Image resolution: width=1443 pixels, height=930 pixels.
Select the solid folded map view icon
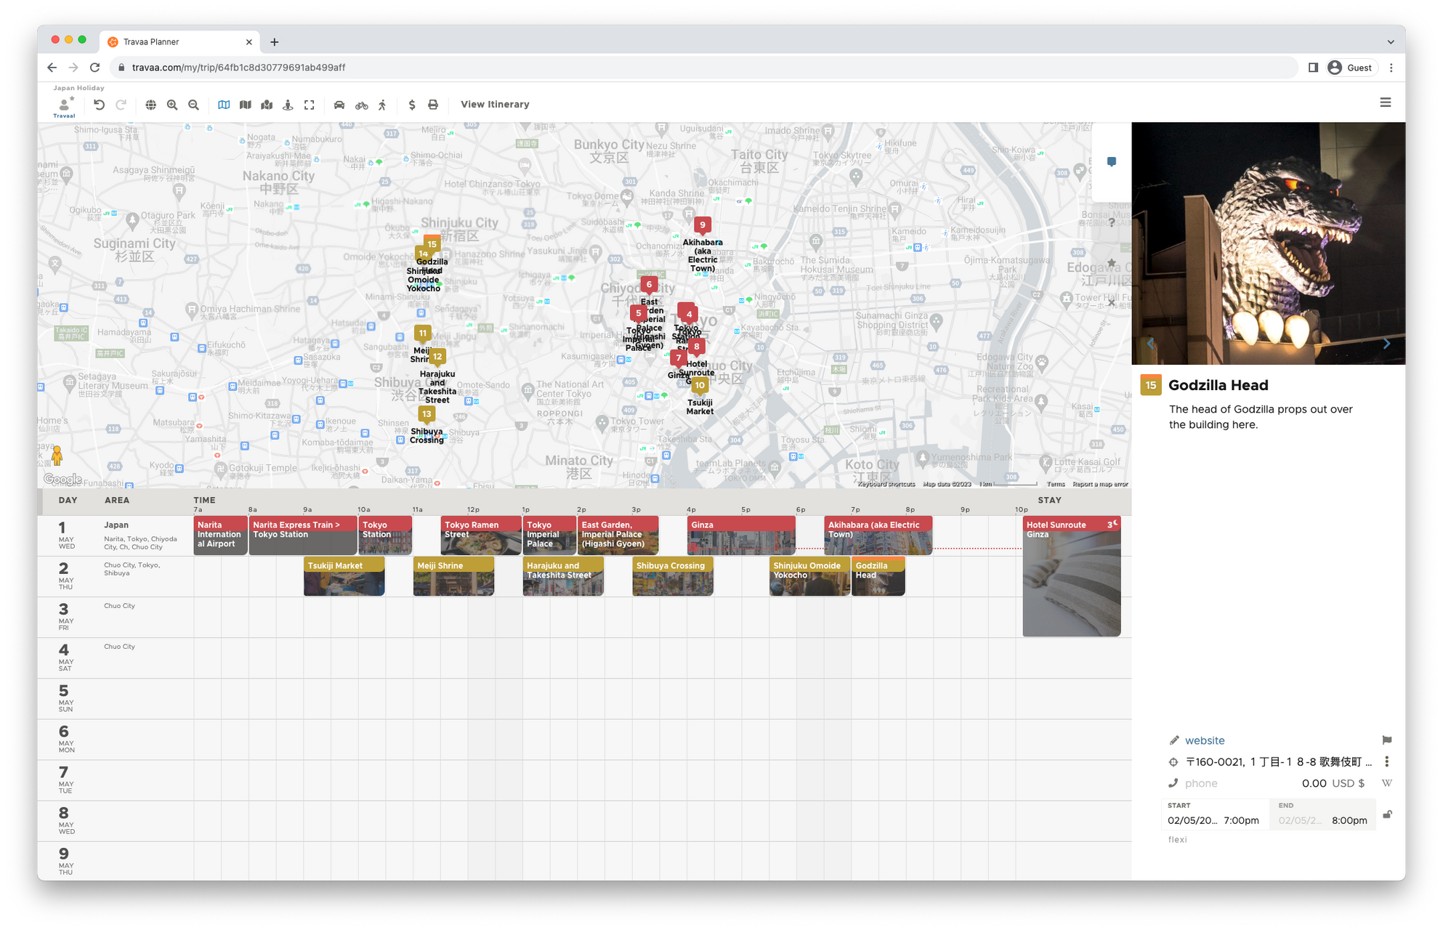click(246, 105)
